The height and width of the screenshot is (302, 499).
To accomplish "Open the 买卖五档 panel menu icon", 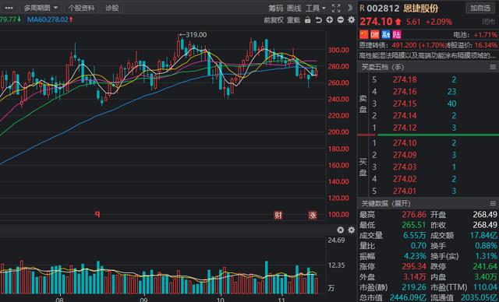I will (493, 67).
